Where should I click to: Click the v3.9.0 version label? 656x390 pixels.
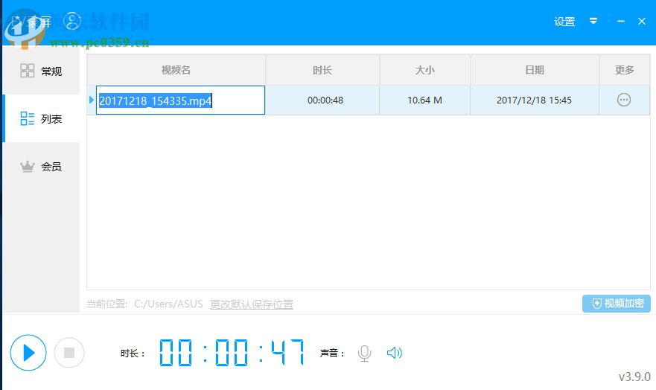pyautogui.click(x=634, y=377)
